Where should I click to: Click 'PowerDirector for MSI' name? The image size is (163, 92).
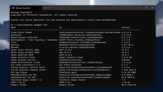23,77
